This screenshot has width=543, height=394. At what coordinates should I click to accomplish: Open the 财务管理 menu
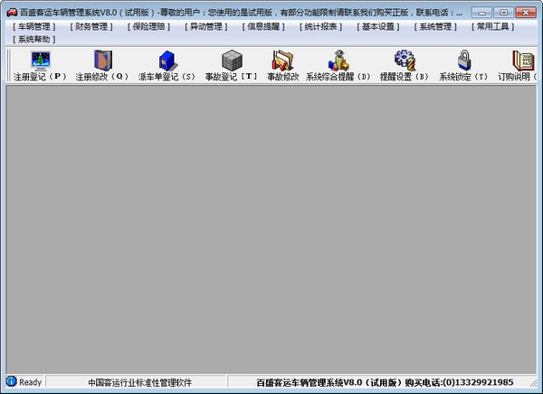tap(91, 26)
